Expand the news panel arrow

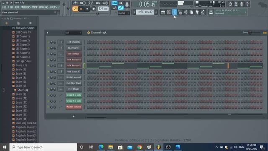pyautogui.click(x=246, y=12)
